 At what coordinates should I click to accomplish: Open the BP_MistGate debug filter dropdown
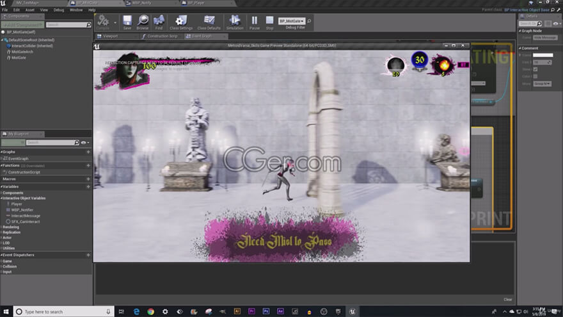(292, 21)
